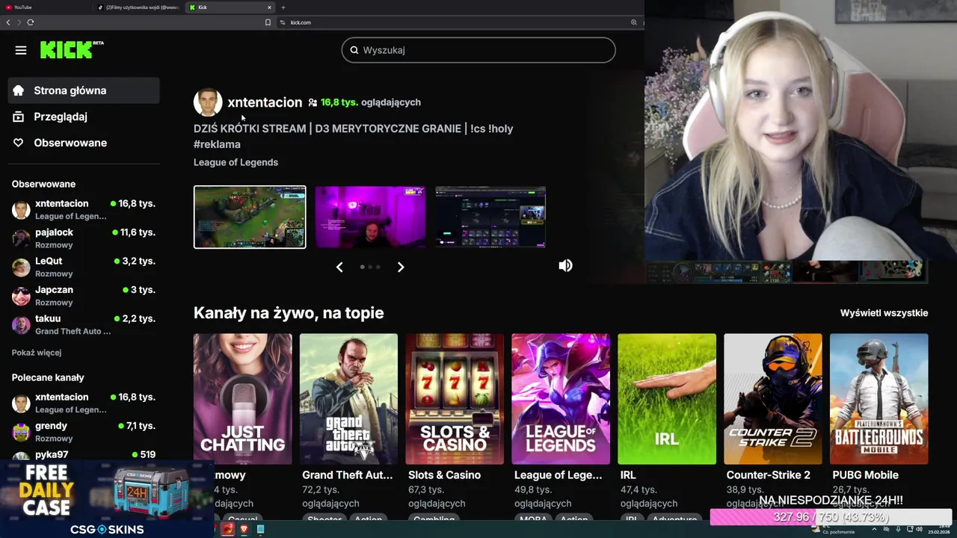The height and width of the screenshot is (538, 957).
Task: Open Japczan channel name in the sidebar
Action: [x=54, y=290]
